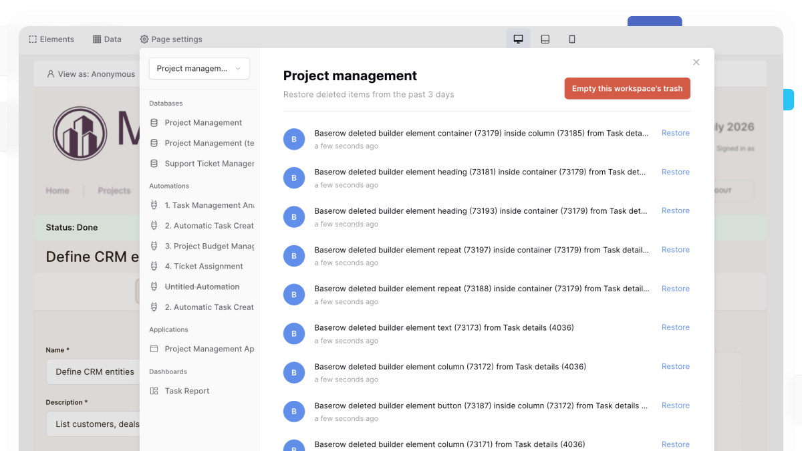Click automation icon beside Untitled Automation
Image resolution: width=802 pixels, height=451 pixels.
click(154, 287)
